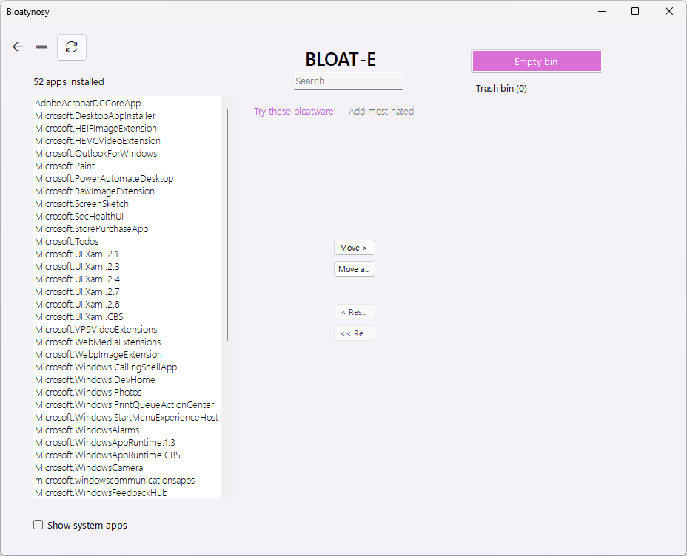Screen dimensions: 687x556
Task: Minimize the Bloatynosy window
Action: coord(602,11)
